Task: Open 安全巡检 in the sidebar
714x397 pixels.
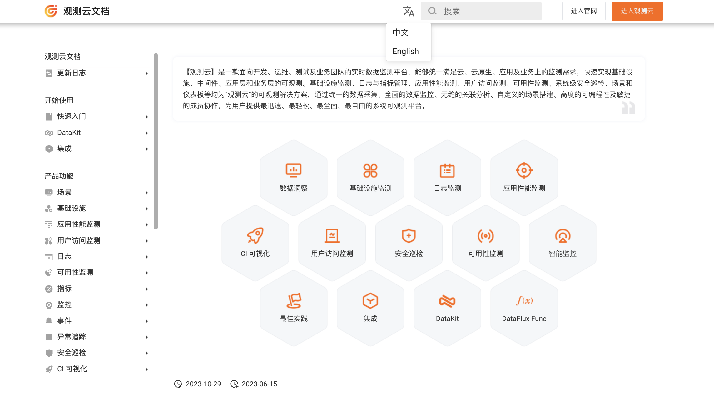Action: 72,353
